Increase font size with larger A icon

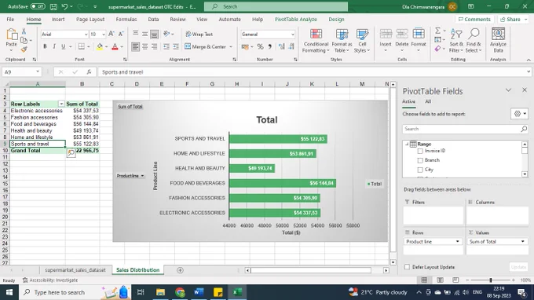(112, 34)
